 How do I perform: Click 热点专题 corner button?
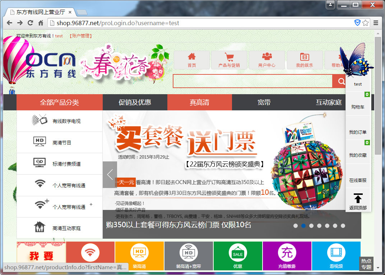pos(366,264)
